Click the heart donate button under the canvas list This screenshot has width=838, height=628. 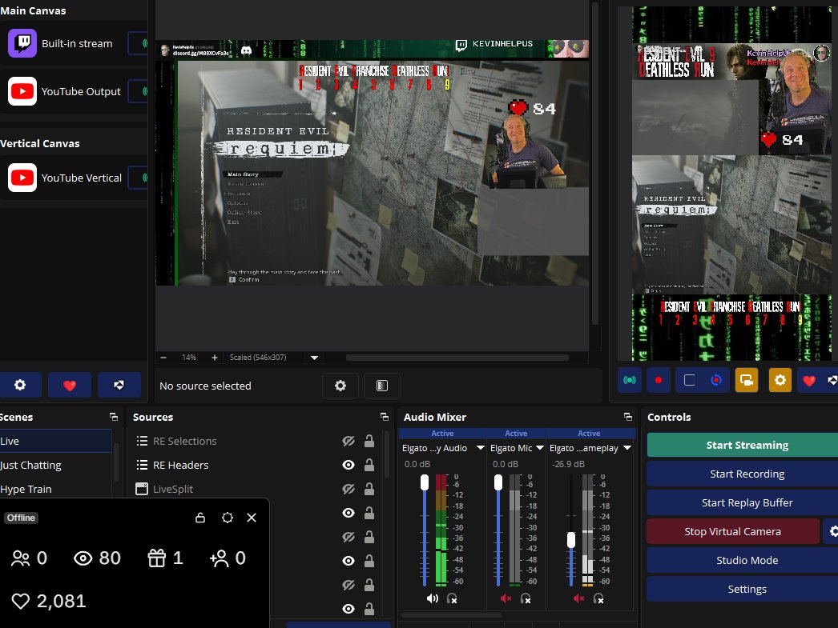coord(70,385)
